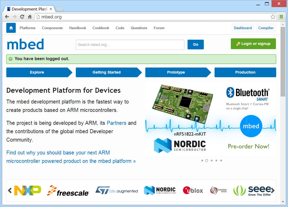Close the Development Platform tab
This screenshot has height=207, width=288.
[51, 9]
